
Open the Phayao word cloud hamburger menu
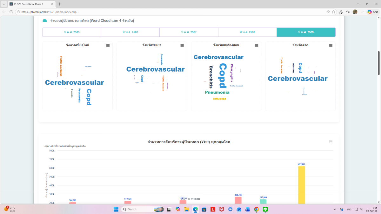182,46
